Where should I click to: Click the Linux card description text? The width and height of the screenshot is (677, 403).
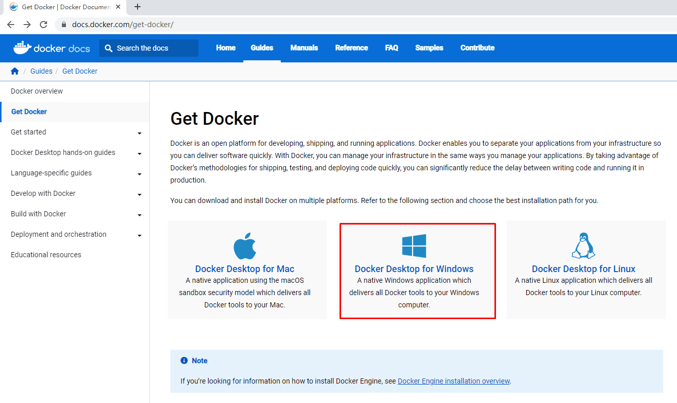(583, 286)
